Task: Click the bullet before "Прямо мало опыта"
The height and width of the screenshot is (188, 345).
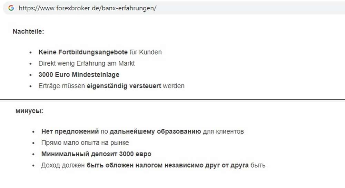Action: pyautogui.click(x=33, y=143)
